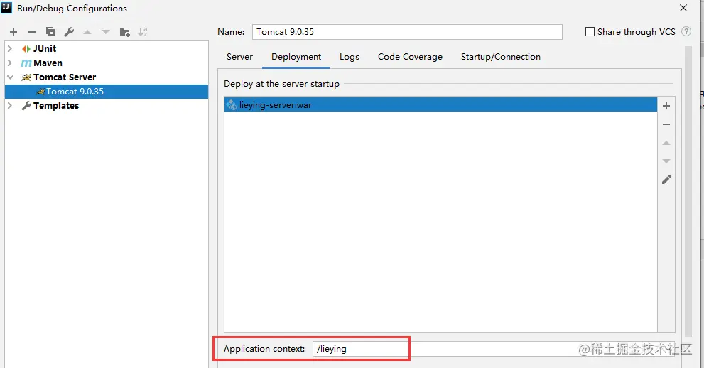The image size is (704, 368).
Task: Switch to the Server tab
Action: point(239,57)
